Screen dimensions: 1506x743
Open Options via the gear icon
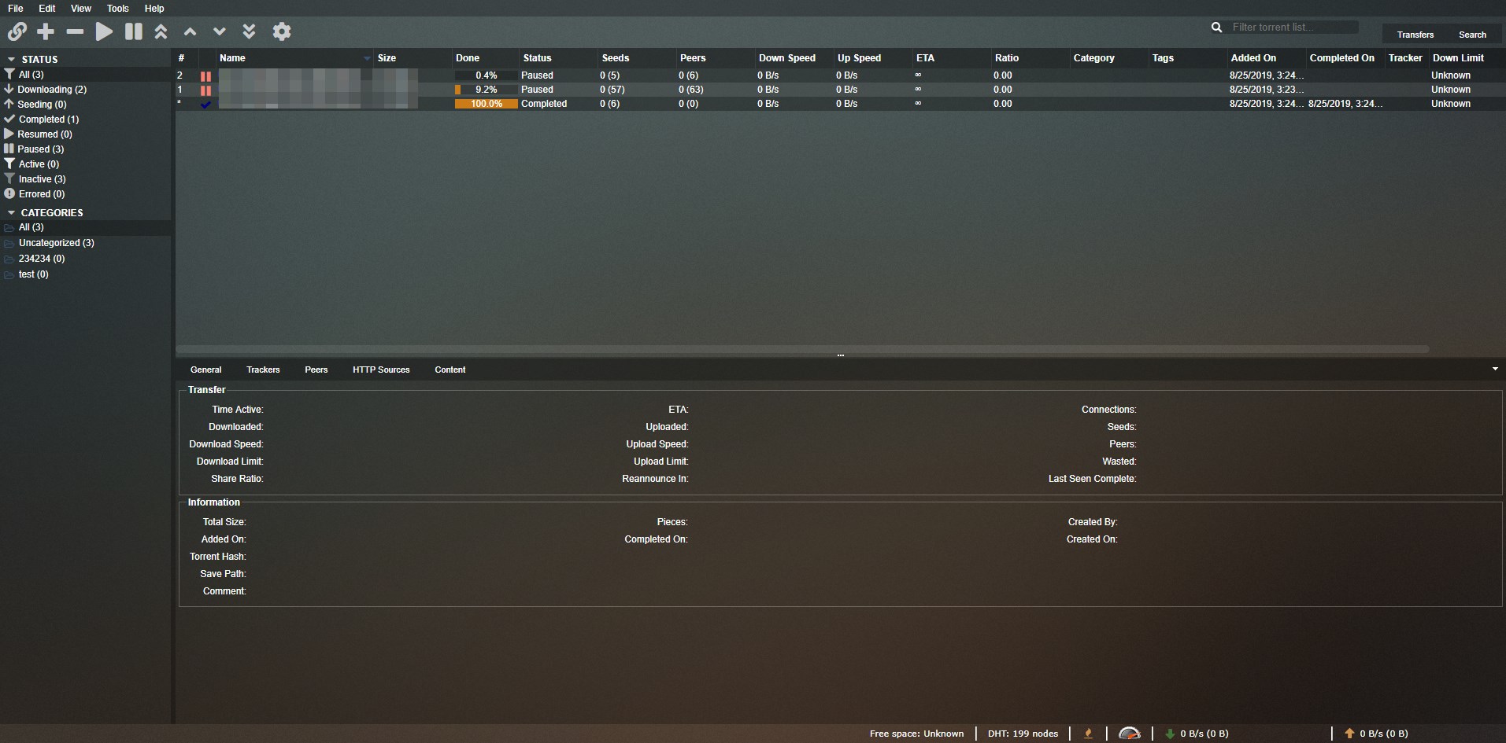(282, 31)
